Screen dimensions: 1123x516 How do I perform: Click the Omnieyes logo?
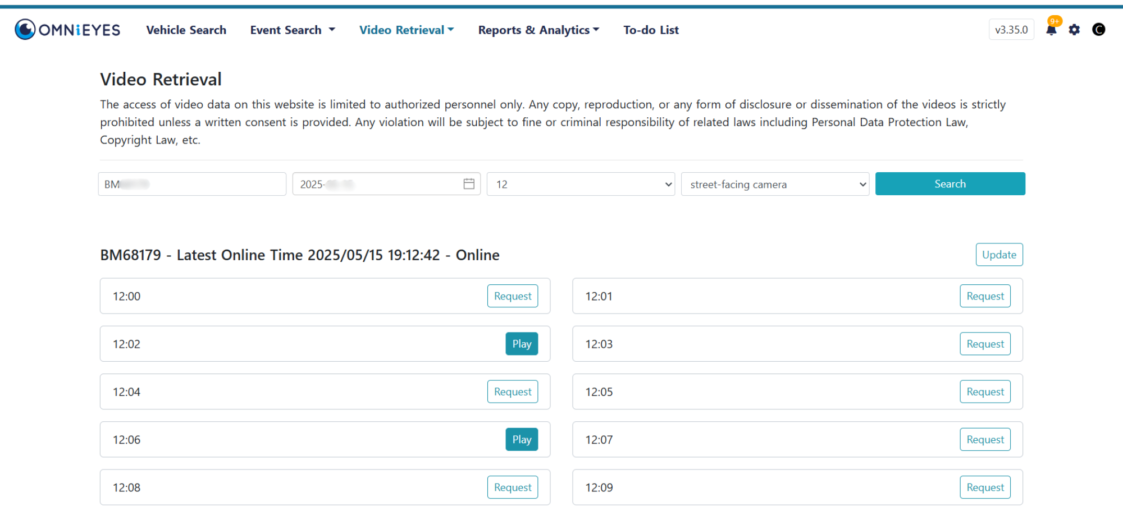pyautogui.click(x=67, y=30)
